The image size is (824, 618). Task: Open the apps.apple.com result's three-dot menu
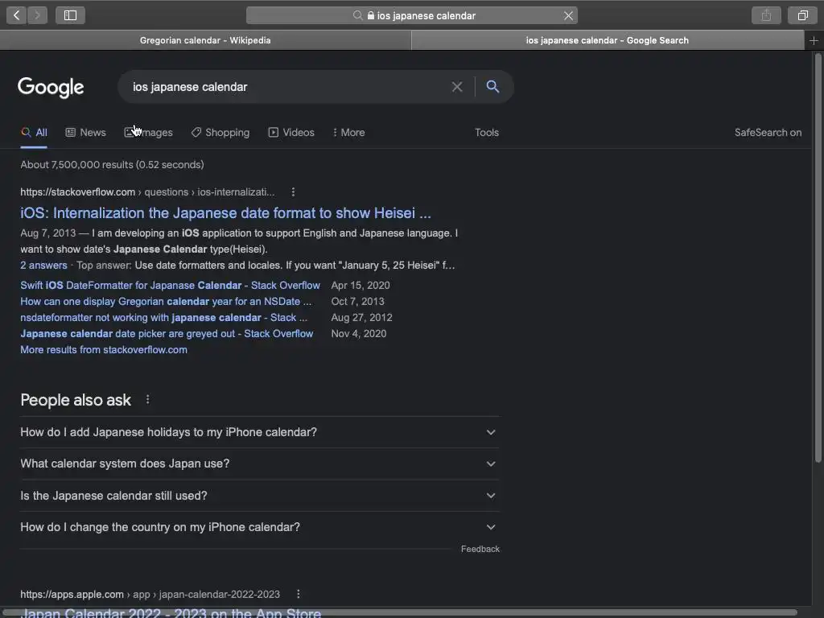[299, 594]
